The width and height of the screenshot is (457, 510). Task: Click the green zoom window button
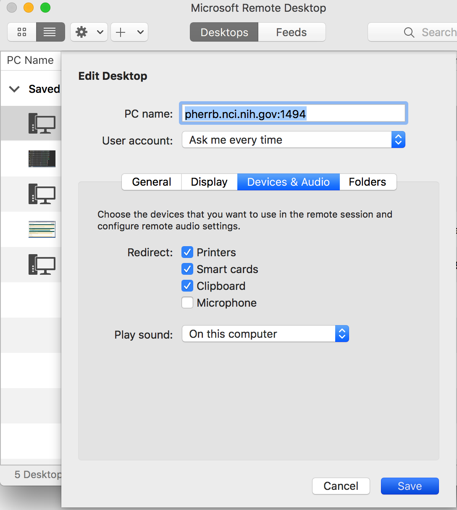click(x=45, y=8)
